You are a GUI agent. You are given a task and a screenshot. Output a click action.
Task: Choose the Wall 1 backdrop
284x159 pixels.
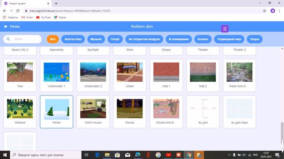pos(166,76)
